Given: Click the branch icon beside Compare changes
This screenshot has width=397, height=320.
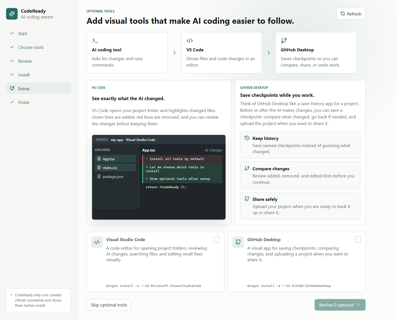Looking at the screenshot, I should point(247,168).
